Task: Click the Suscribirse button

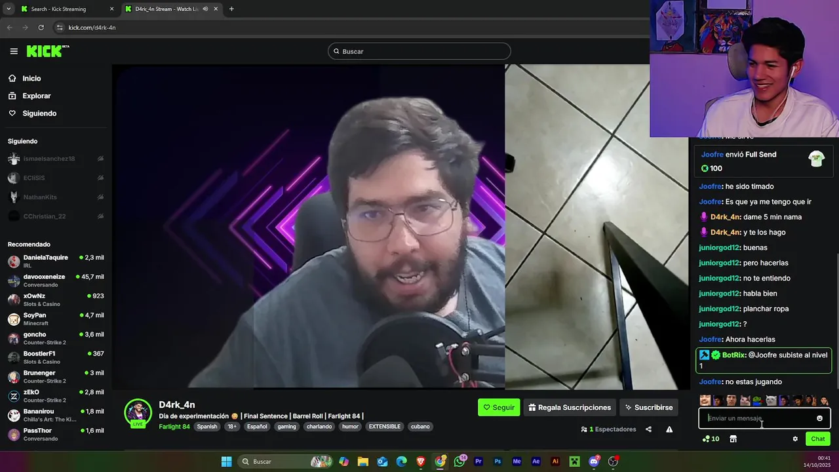Action: click(x=649, y=407)
